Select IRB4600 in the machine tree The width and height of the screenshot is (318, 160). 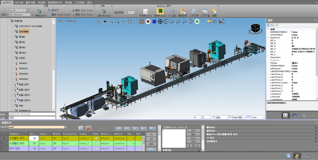coord(23,63)
